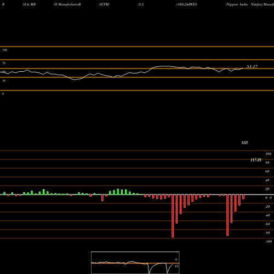
Task: Click the MR axis label -100
Action: click(x=269, y=242)
